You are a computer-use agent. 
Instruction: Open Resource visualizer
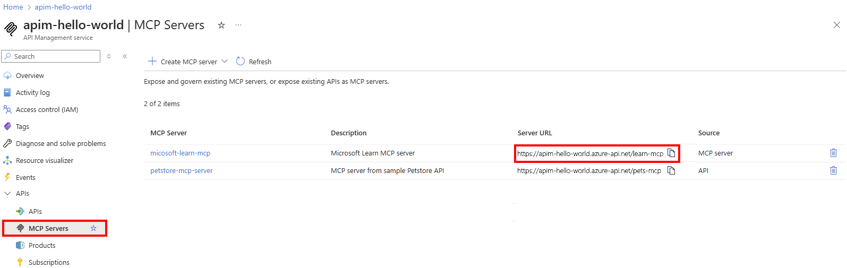pos(45,160)
